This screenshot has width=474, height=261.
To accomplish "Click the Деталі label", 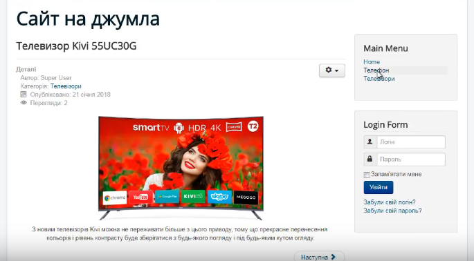I will (x=26, y=70).
